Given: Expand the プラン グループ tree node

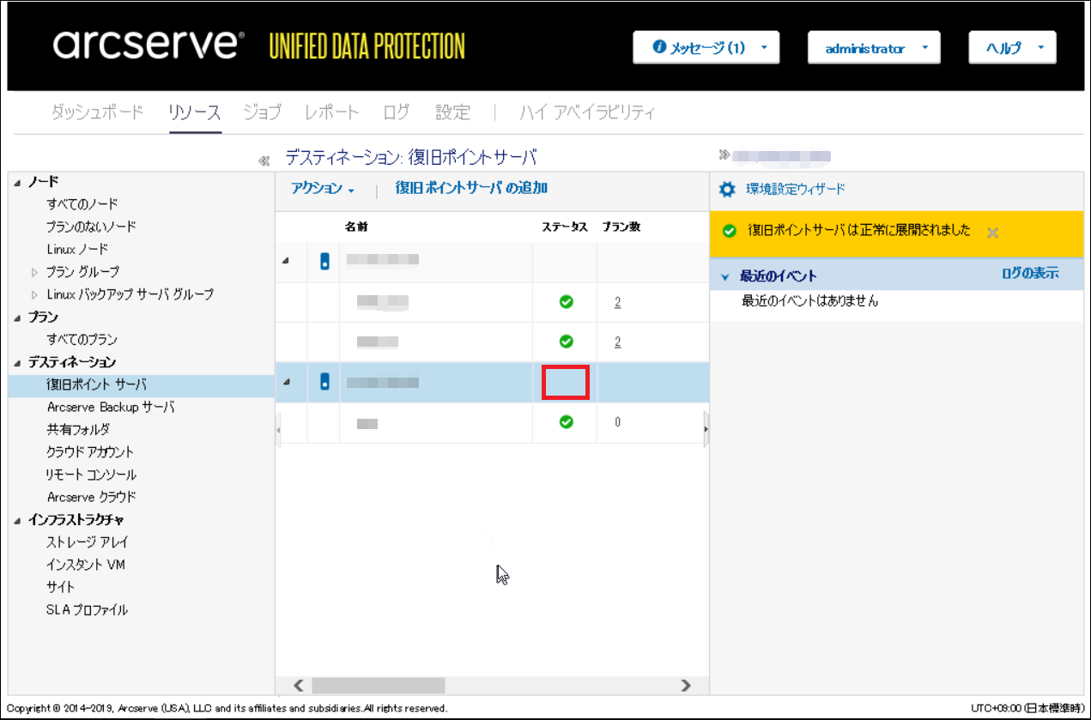Looking at the screenshot, I should click(35, 272).
